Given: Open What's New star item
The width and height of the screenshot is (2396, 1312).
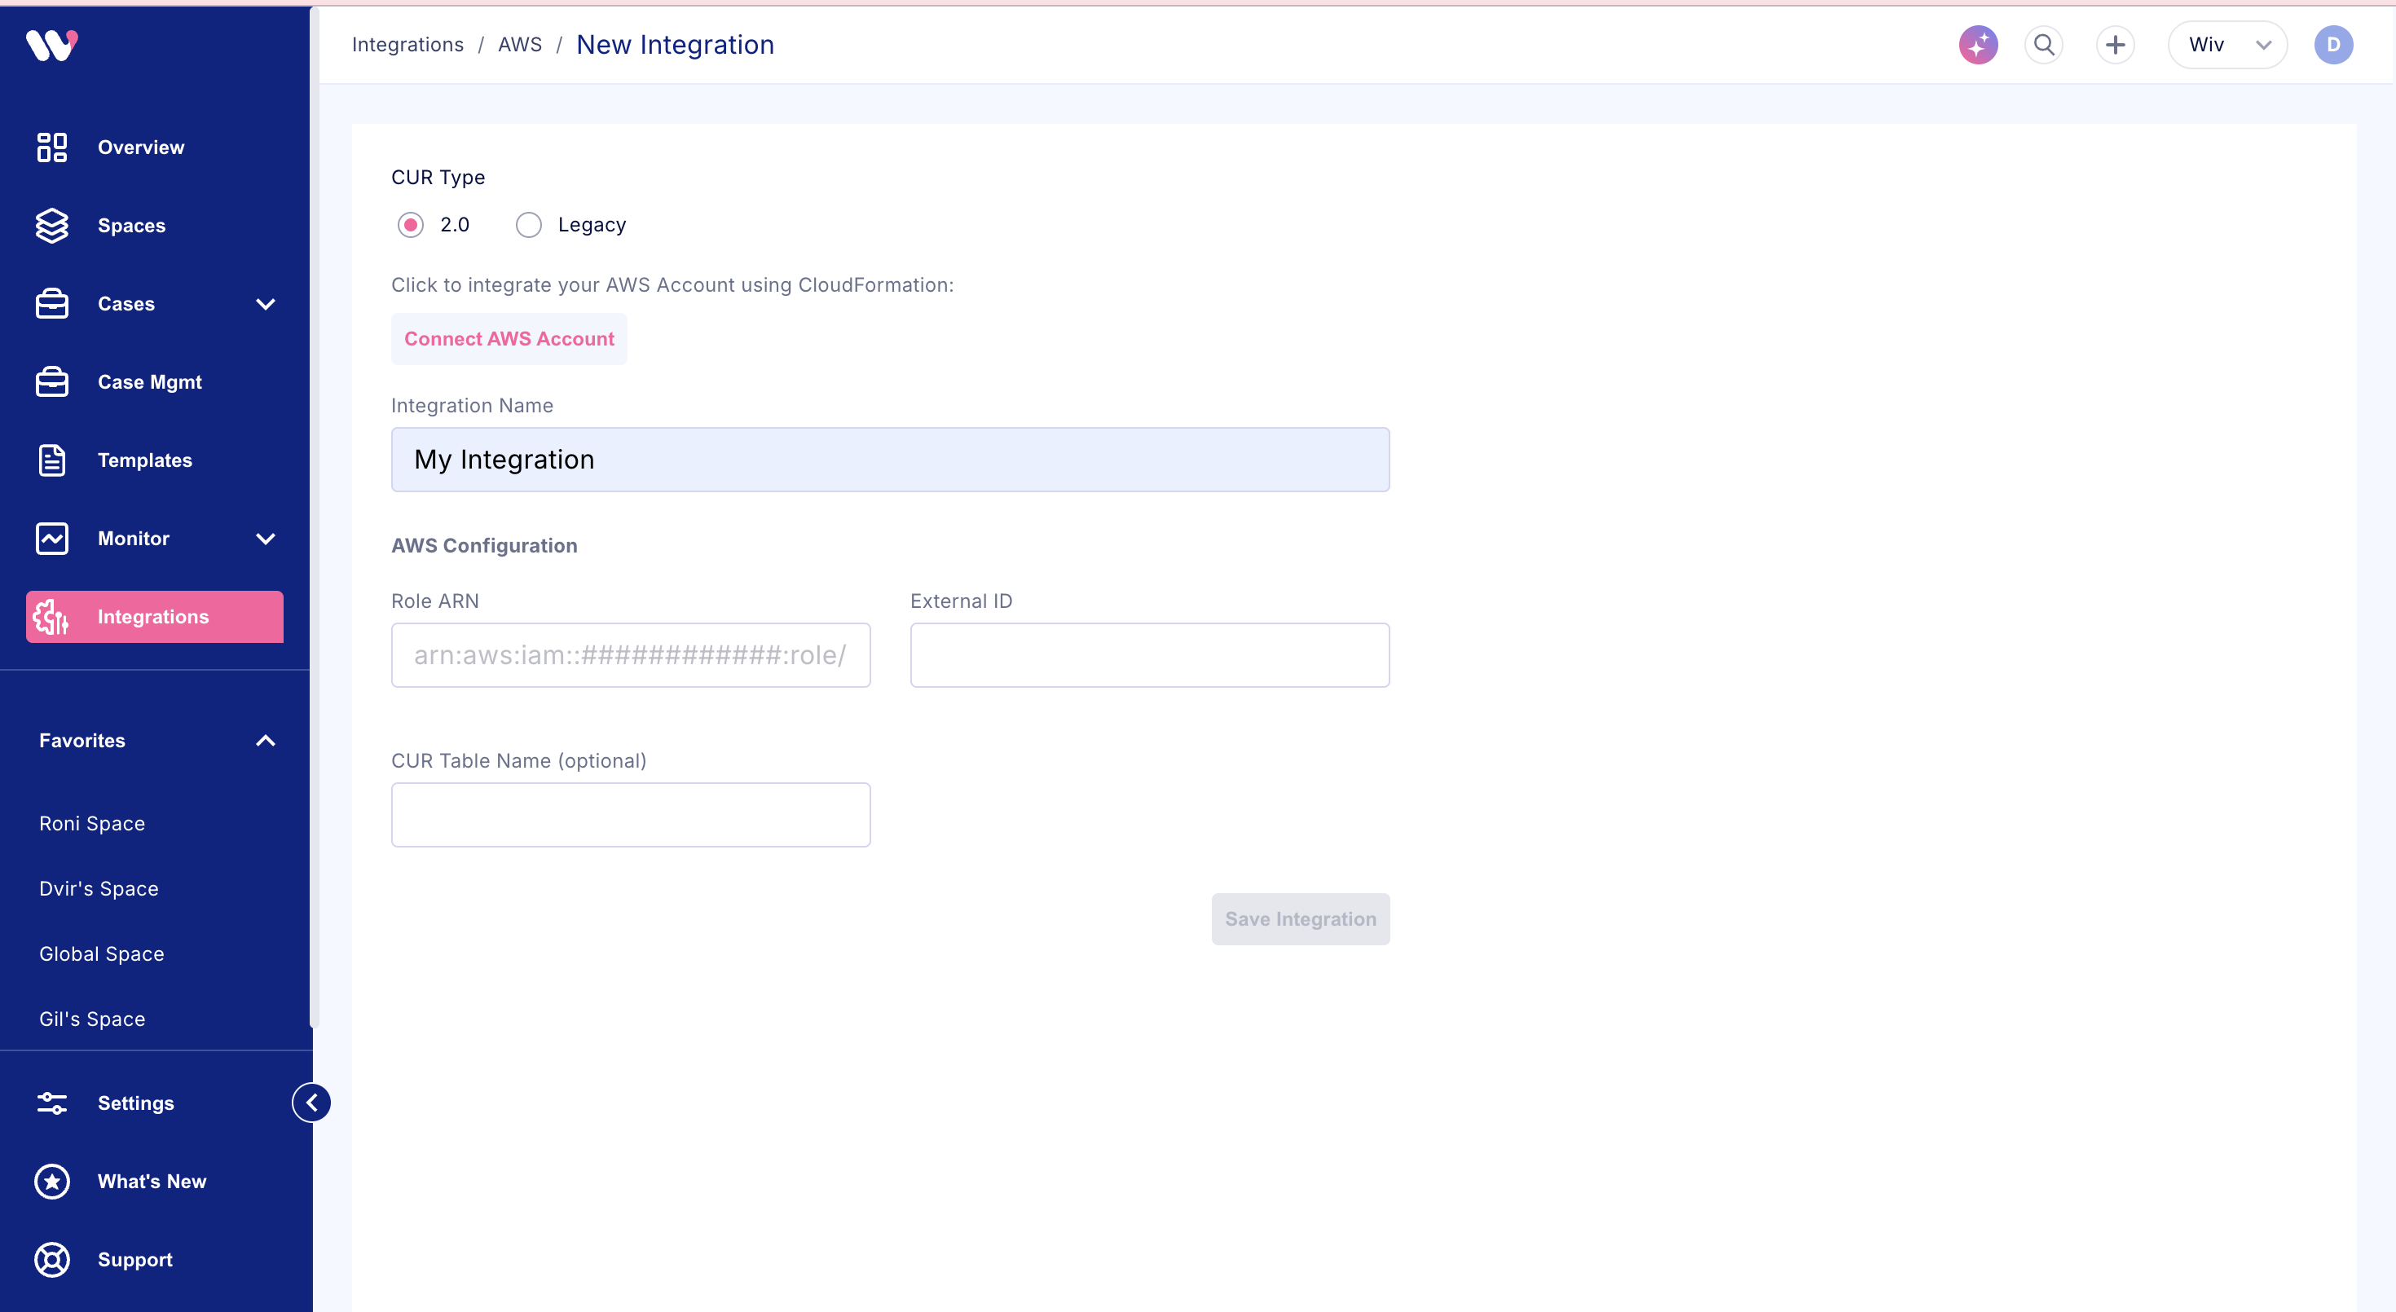Looking at the screenshot, I should pos(151,1181).
